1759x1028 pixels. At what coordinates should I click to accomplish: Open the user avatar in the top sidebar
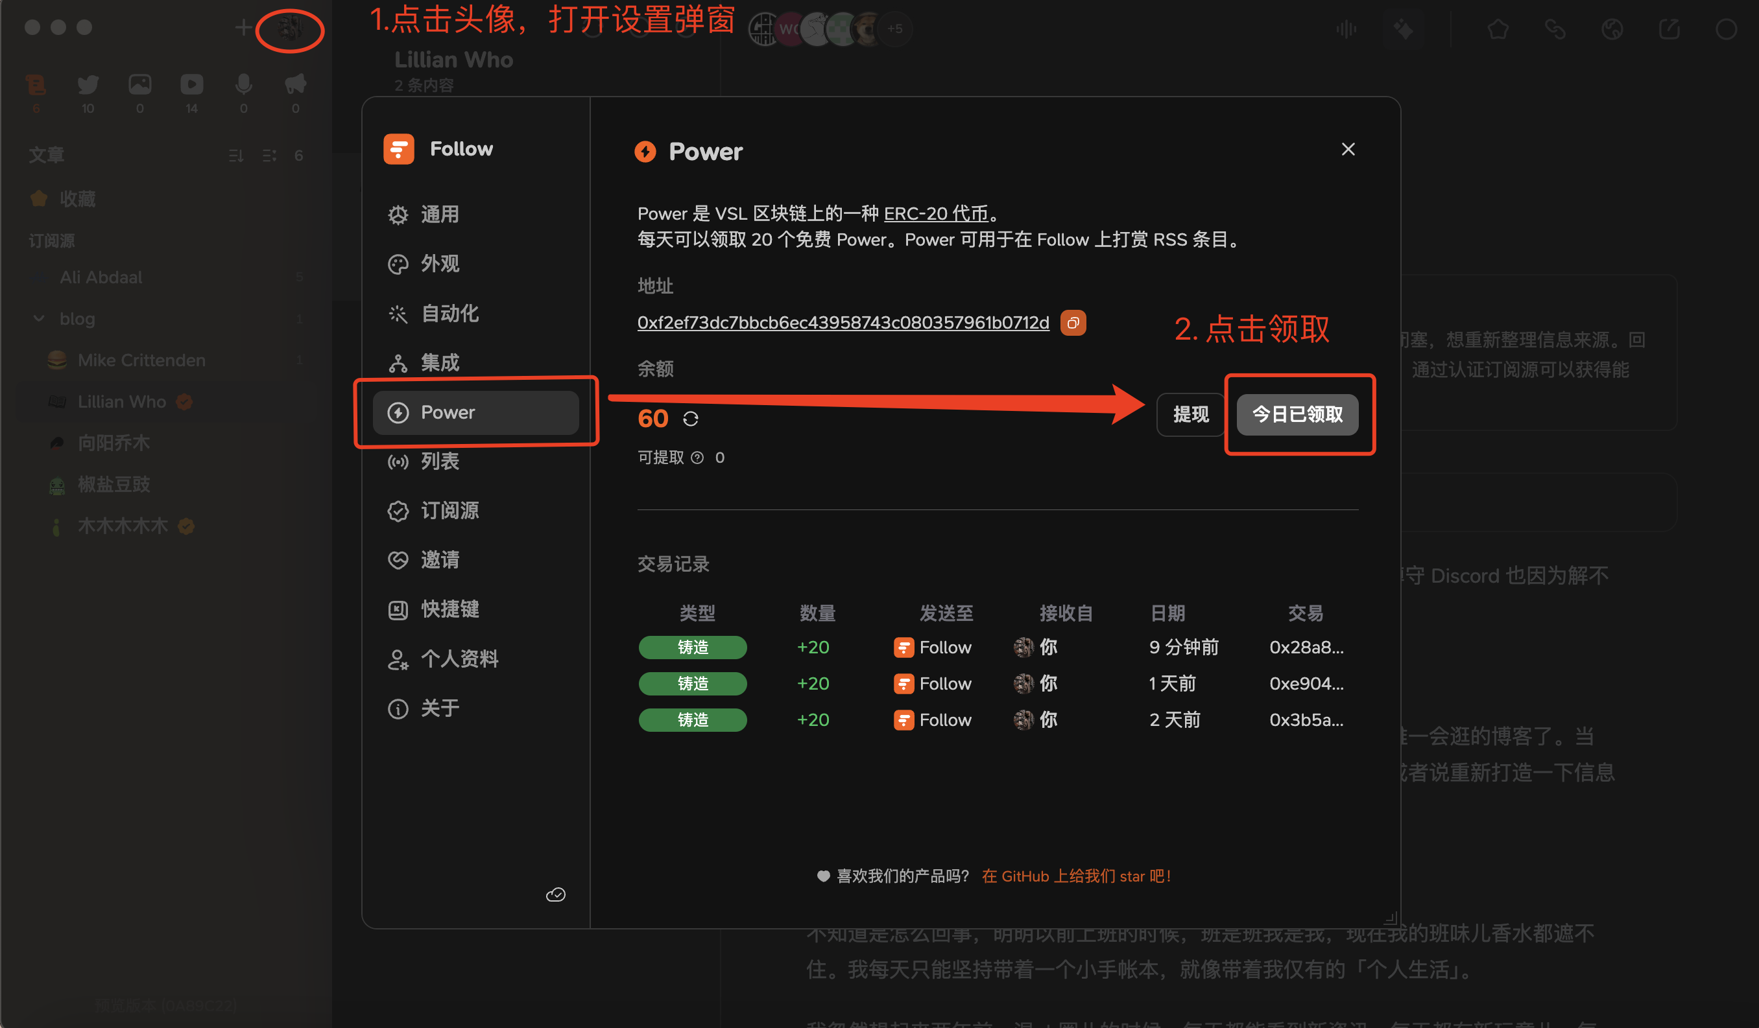(290, 28)
